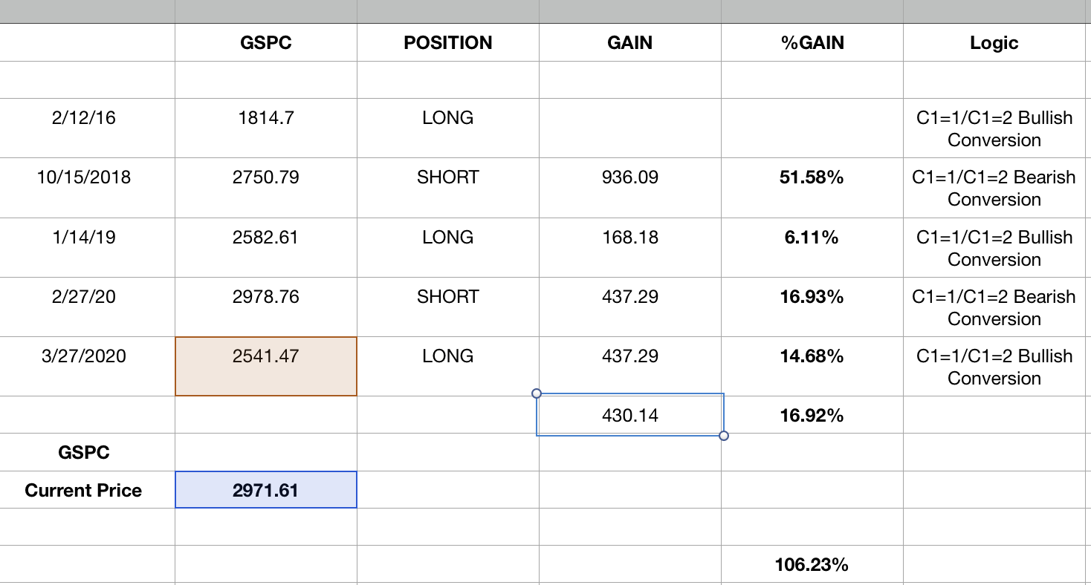This screenshot has width=1091, height=585.
Task: Click the 16.92% gain cell
Action: click(812, 415)
